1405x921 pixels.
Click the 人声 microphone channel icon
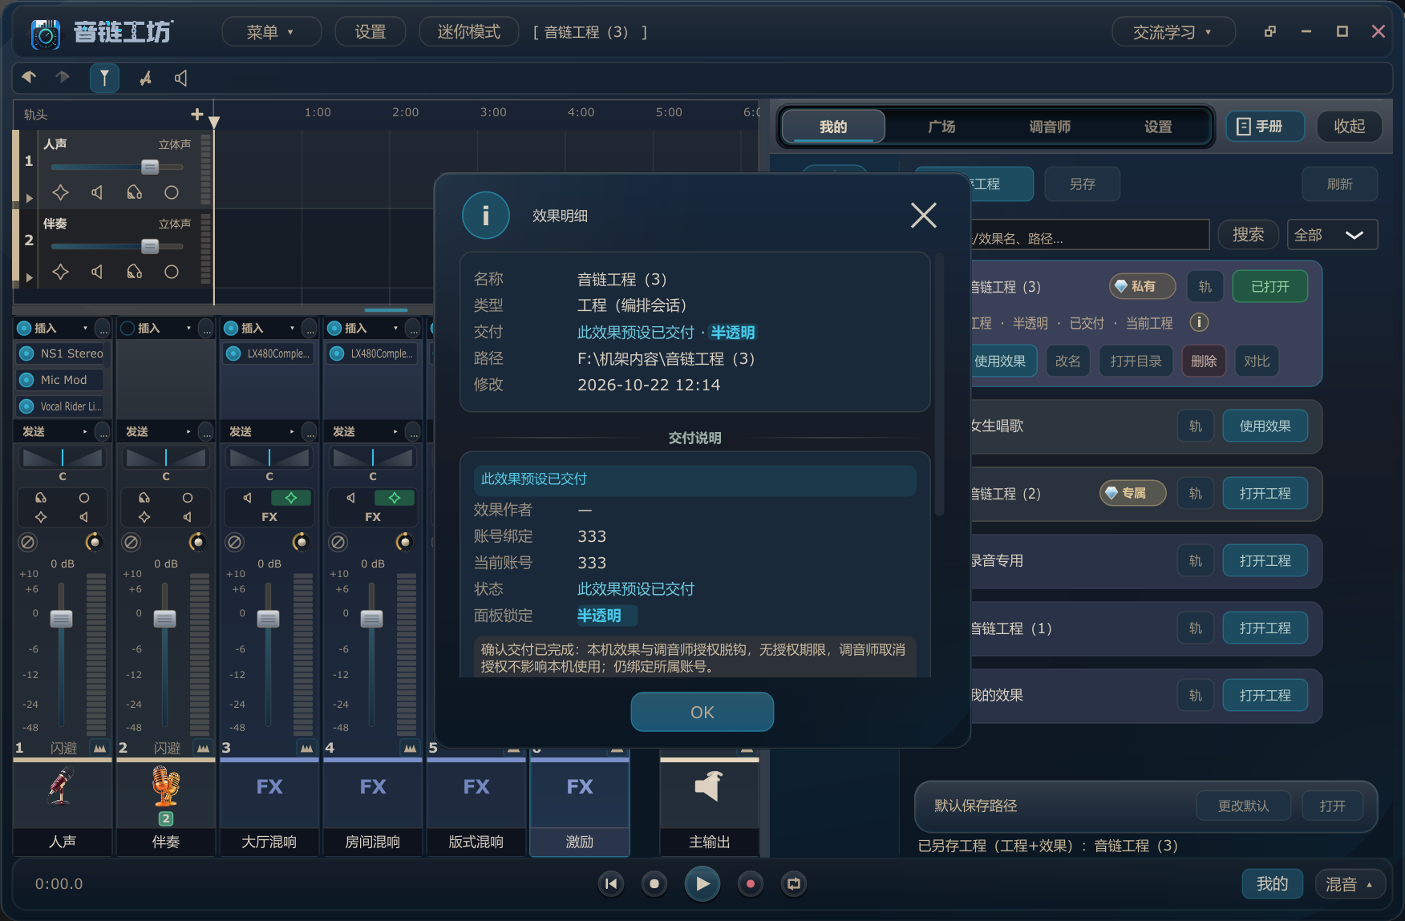click(x=62, y=786)
